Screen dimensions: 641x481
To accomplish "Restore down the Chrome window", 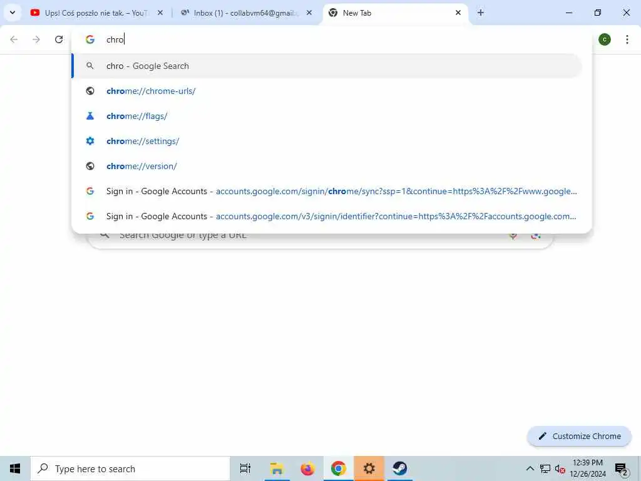I will (598, 13).
